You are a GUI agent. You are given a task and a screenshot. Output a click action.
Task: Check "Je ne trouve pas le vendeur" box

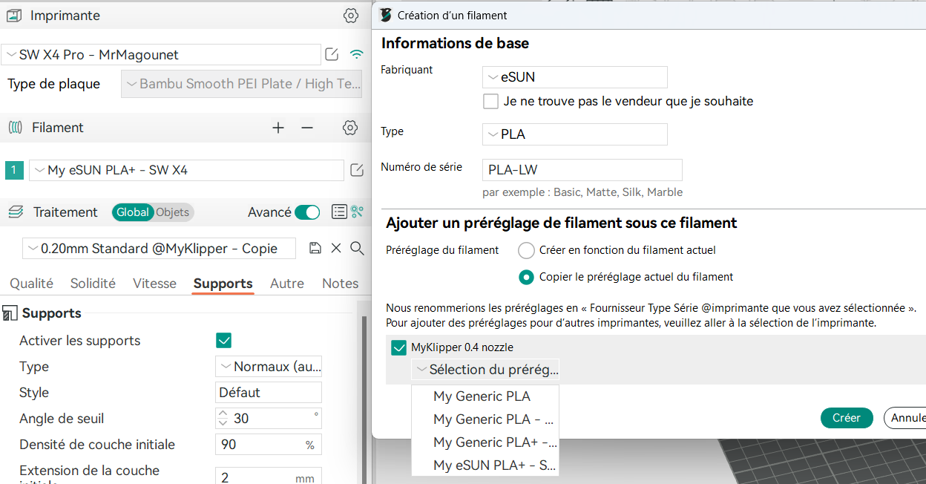coord(490,101)
